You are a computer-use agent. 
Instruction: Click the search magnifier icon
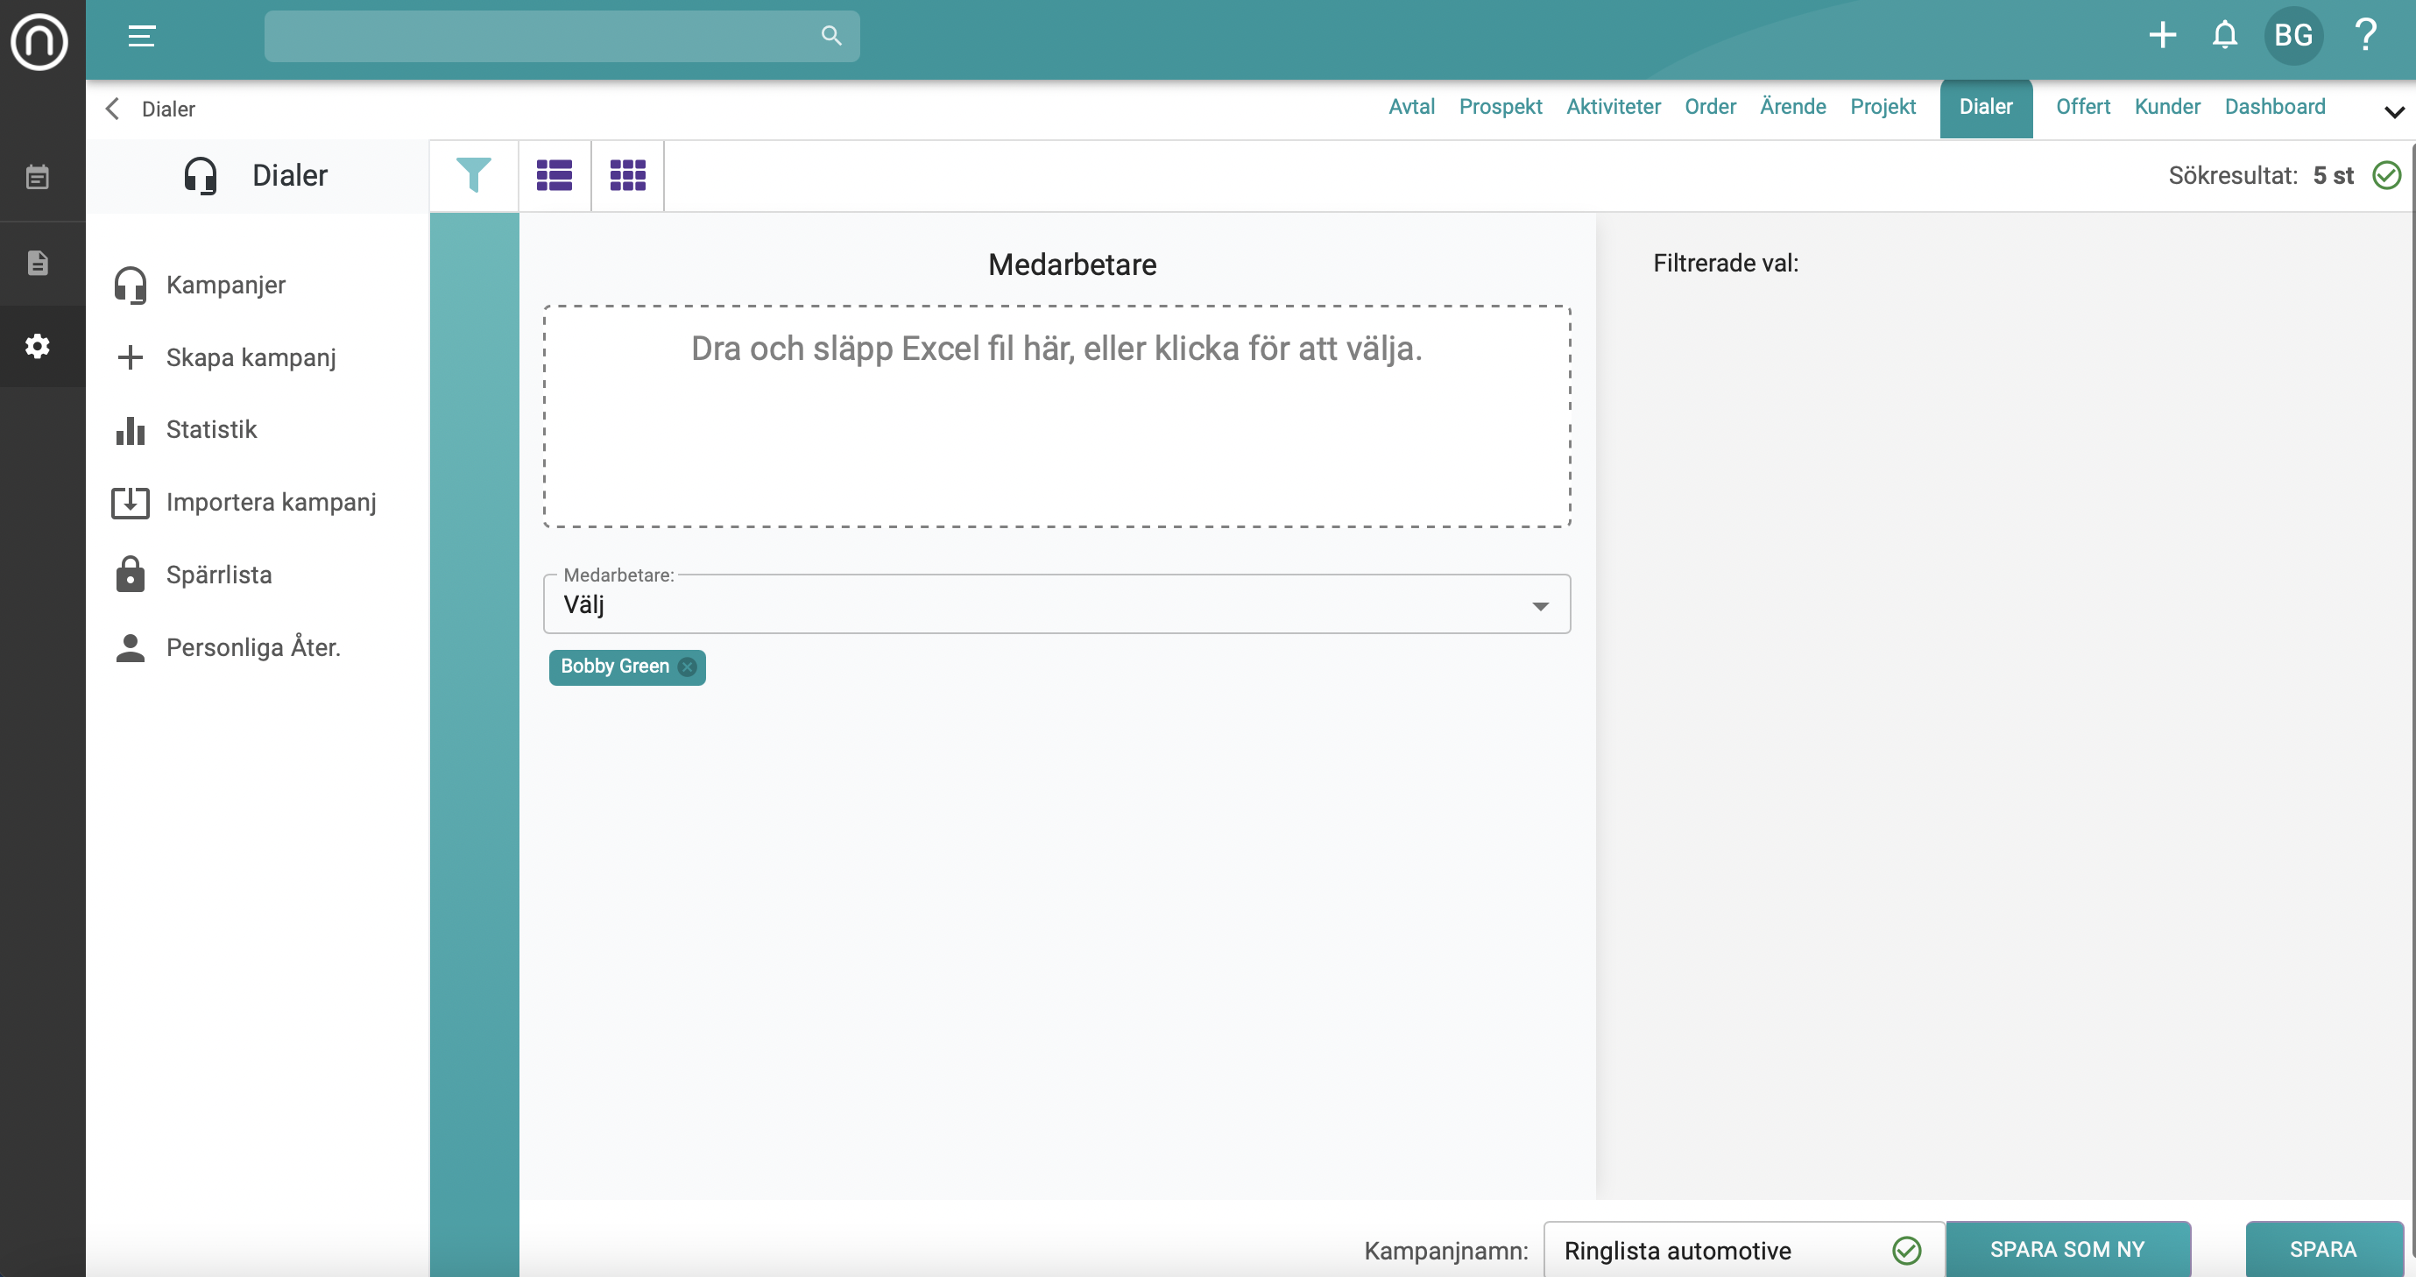point(831,36)
